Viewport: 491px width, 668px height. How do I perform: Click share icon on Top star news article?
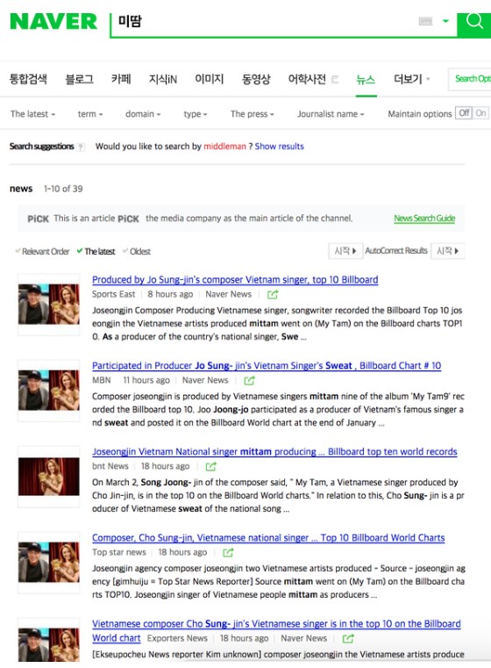click(x=228, y=552)
